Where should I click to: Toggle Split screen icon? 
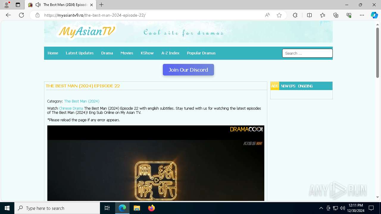pos(309,15)
